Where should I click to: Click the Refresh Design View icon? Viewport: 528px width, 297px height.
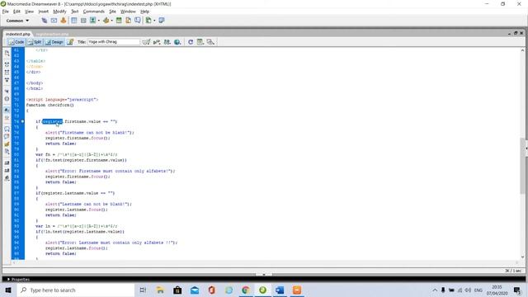click(191, 42)
